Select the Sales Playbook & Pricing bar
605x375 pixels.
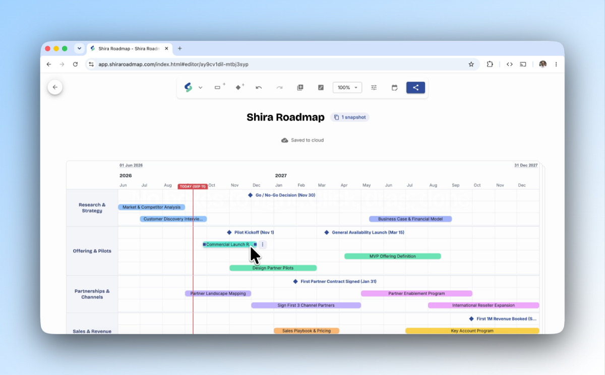[x=307, y=331]
